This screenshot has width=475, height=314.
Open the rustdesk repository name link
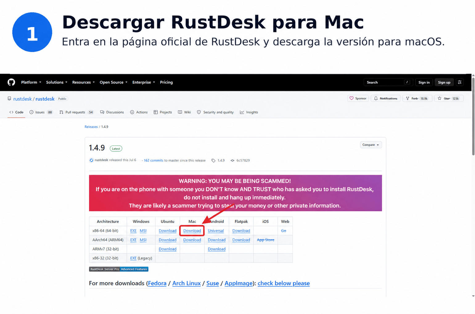click(x=45, y=99)
